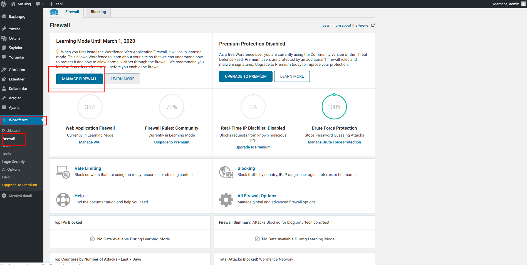Image resolution: width=527 pixels, height=265 pixels.
Task: Click the WordPress logo icon
Action: [x=4, y=4]
